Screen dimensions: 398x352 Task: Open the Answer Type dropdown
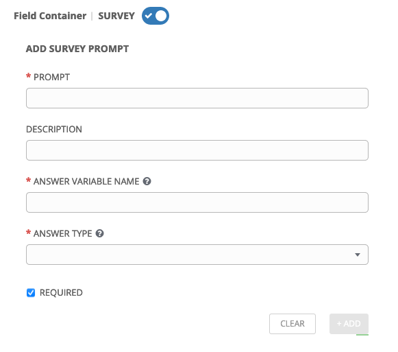(197, 255)
